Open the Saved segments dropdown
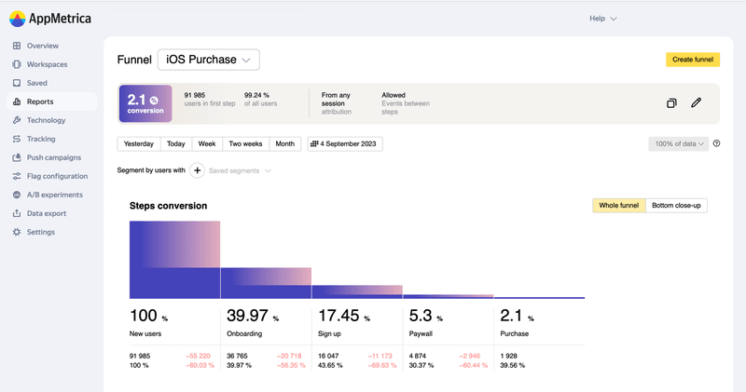 (241, 170)
